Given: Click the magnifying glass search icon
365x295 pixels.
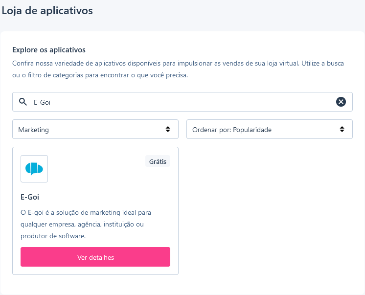Looking at the screenshot, I should tap(23, 102).
